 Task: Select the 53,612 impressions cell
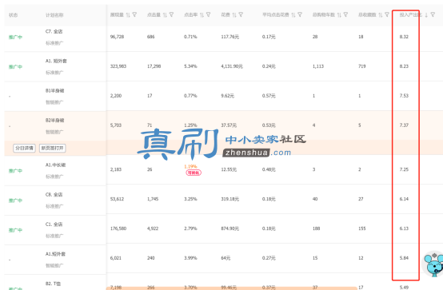point(117,199)
